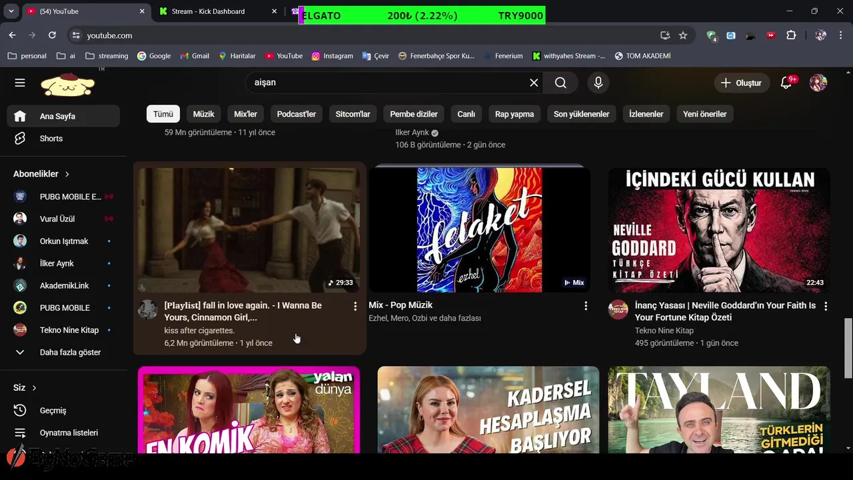Open the notifications bell
The height and width of the screenshot is (480, 853).
[786, 83]
